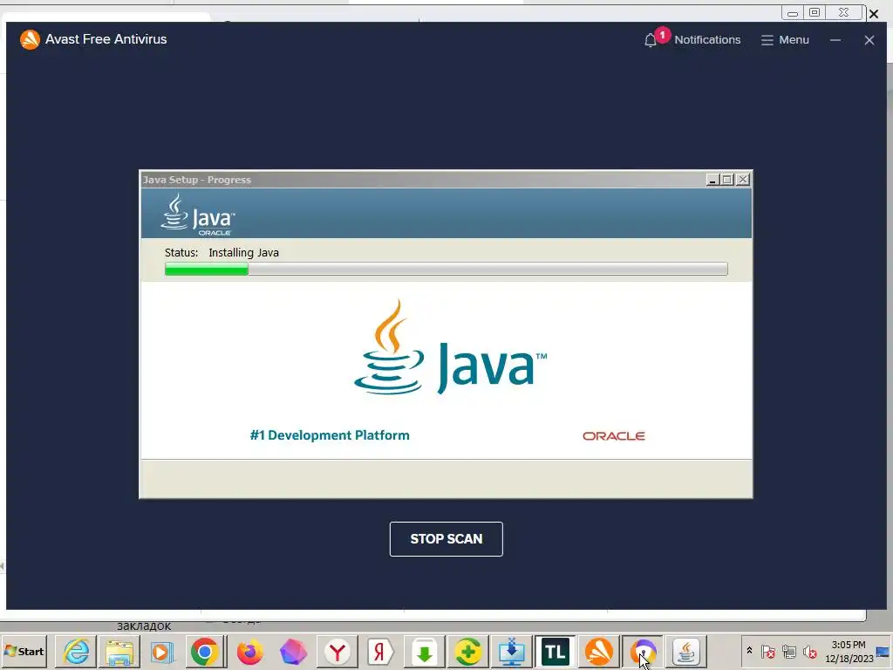Click the 'Installing Java' status text
Viewport: 893px width, 670px height.
[244, 252]
